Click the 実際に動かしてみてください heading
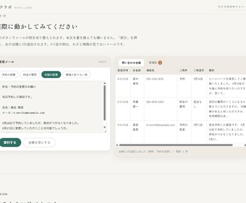 (39, 27)
